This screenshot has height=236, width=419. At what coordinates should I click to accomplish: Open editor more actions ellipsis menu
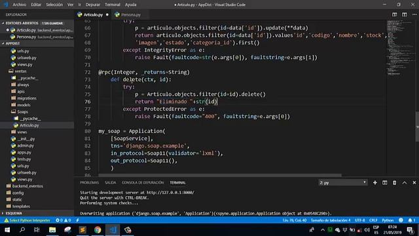pos(414,14)
